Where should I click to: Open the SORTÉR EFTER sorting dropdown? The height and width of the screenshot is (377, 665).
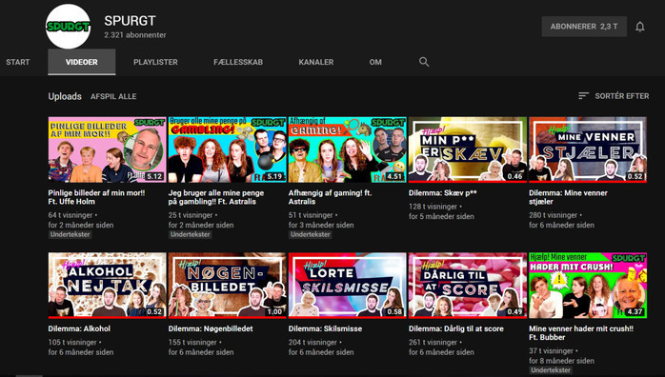coord(614,96)
